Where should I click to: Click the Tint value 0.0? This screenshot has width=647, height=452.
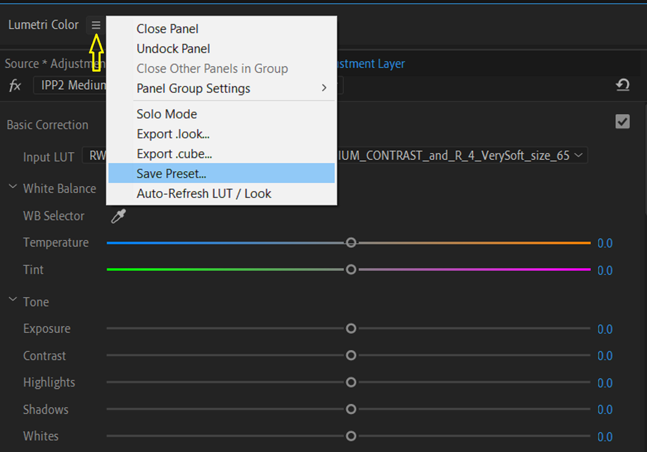[605, 271]
